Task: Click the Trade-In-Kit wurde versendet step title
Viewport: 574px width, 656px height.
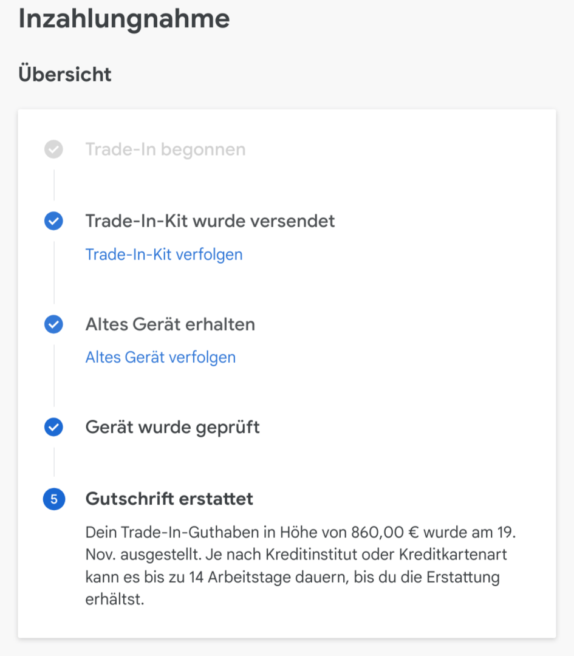Action: click(210, 221)
